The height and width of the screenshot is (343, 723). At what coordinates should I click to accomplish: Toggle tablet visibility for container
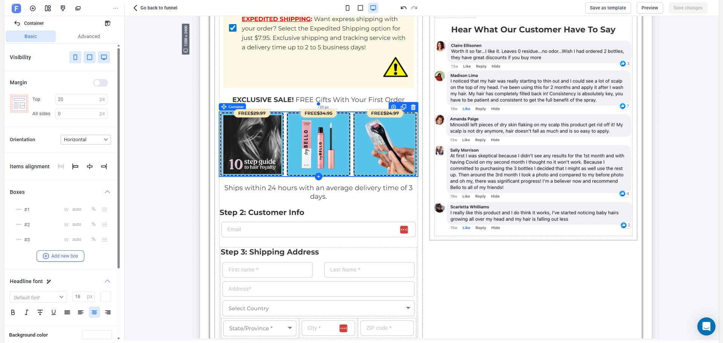click(90, 57)
